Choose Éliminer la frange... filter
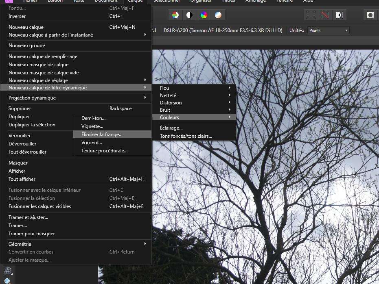The width and height of the screenshot is (379, 284). pyautogui.click(x=112, y=134)
